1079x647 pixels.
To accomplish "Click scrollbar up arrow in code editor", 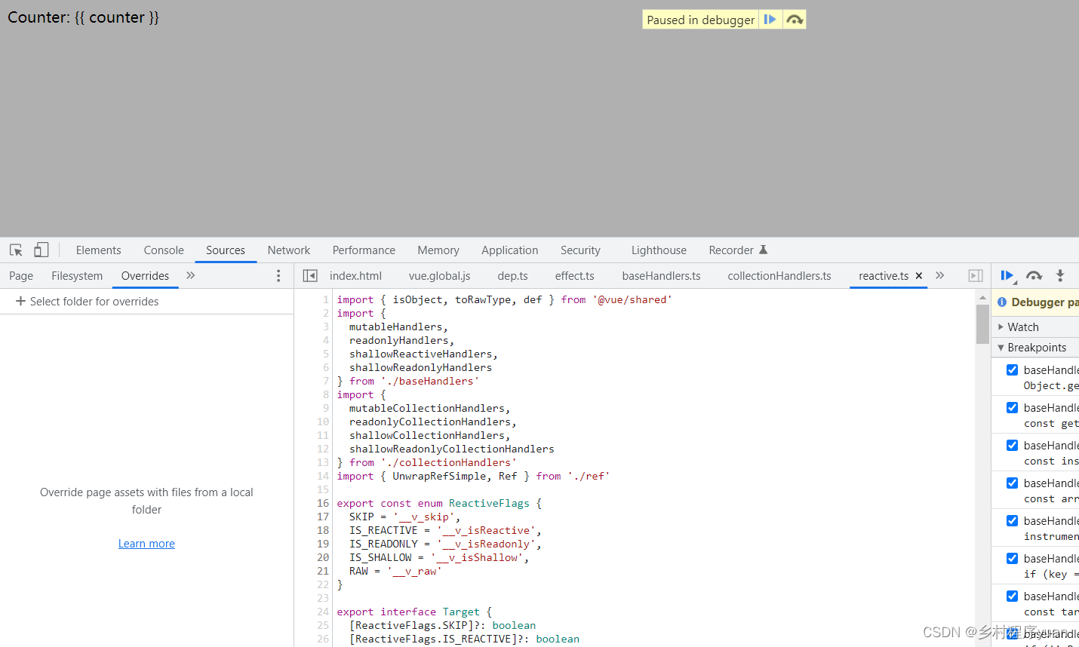I will pos(982,297).
